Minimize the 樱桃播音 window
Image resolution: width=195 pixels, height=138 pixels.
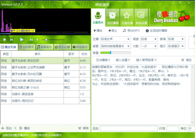coord(173,3)
